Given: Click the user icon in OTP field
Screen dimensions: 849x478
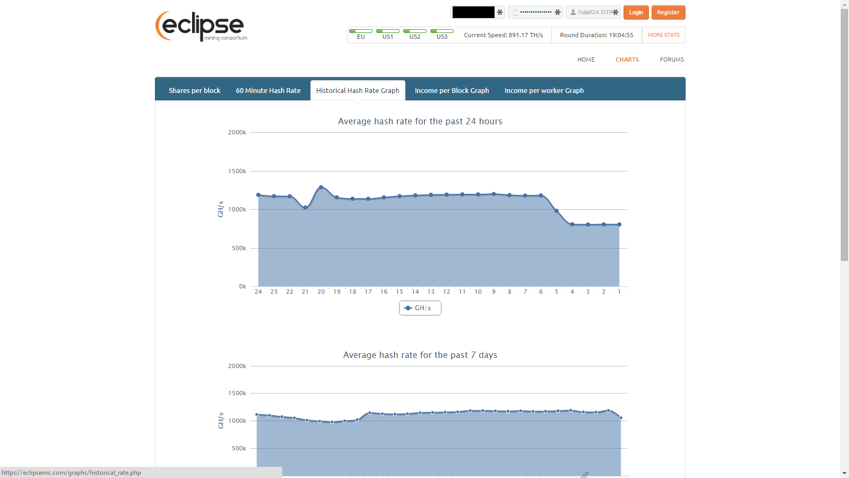Looking at the screenshot, I should click(573, 12).
